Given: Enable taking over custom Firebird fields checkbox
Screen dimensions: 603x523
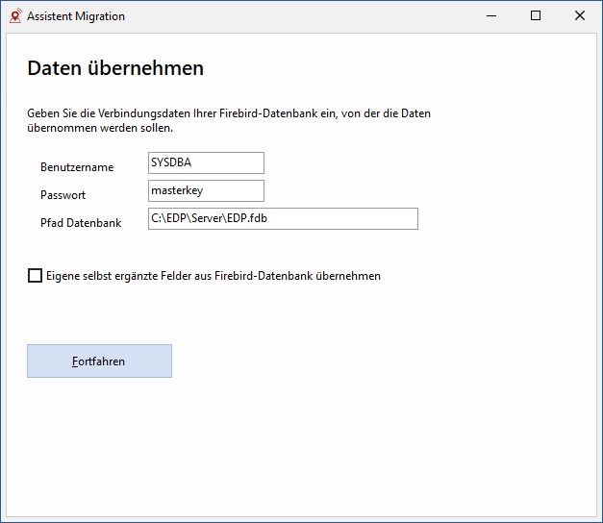Looking at the screenshot, I should click(x=35, y=276).
